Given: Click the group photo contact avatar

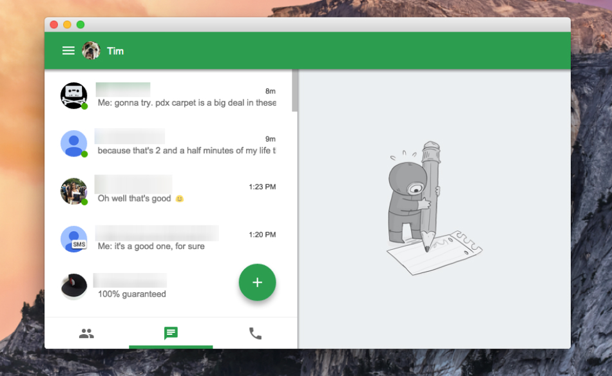Looking at the screenshot, I should tap(73, 191).
